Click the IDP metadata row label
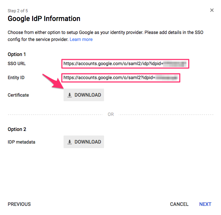Screen dimensions: 221x215 (x=21, y=142)
